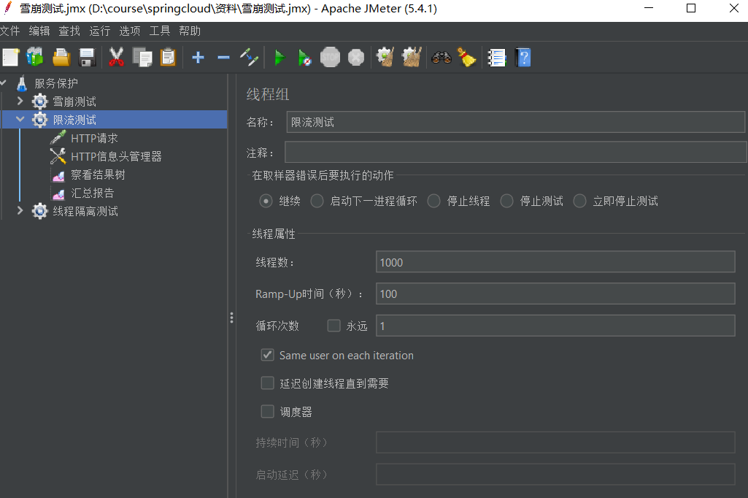Open the 选项 menu
Screen dimensions: 748x498
tap(130, 31)
